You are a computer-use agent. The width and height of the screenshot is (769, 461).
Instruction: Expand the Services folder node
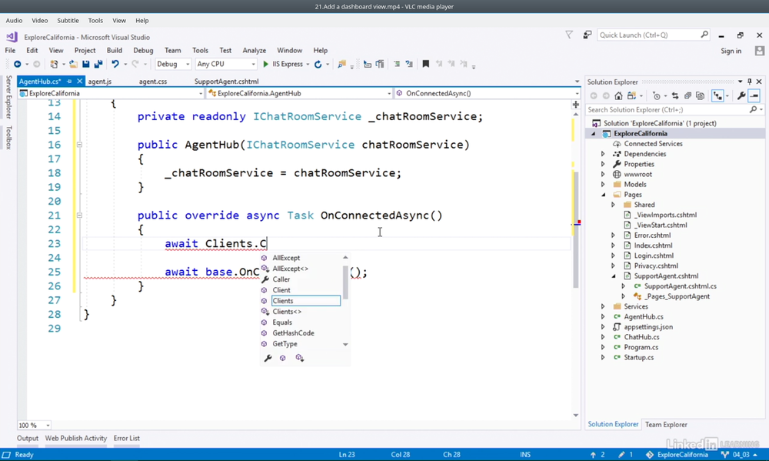(603, 306)
